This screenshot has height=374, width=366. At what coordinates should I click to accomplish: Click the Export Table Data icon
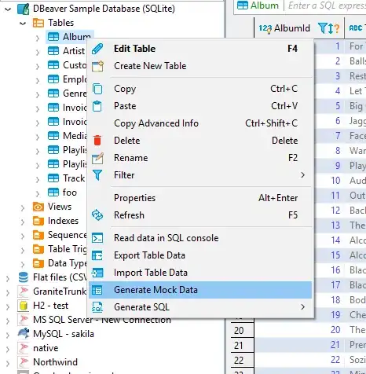tap(97, 255)
